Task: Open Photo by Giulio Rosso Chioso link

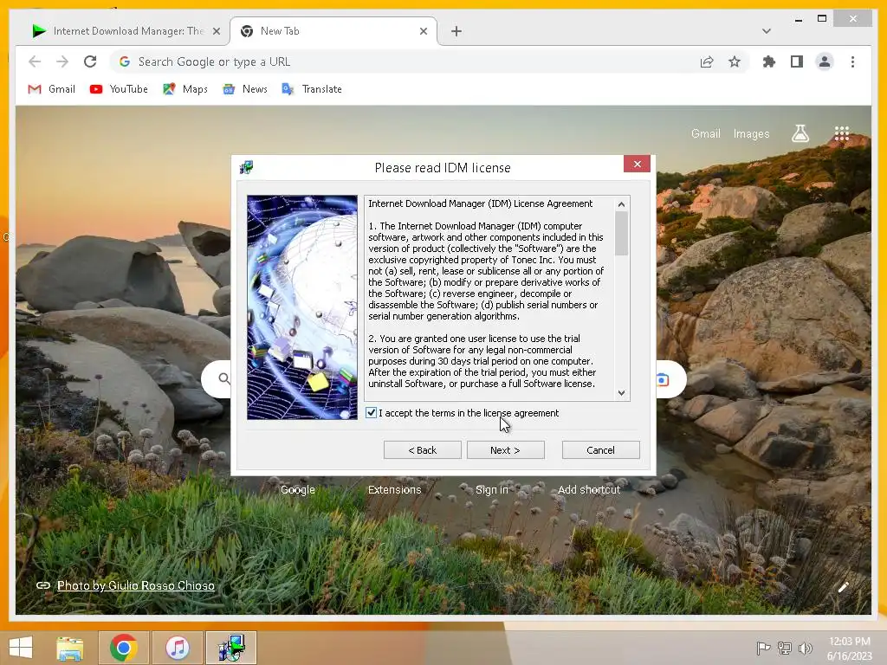Action: click(136, 585)
